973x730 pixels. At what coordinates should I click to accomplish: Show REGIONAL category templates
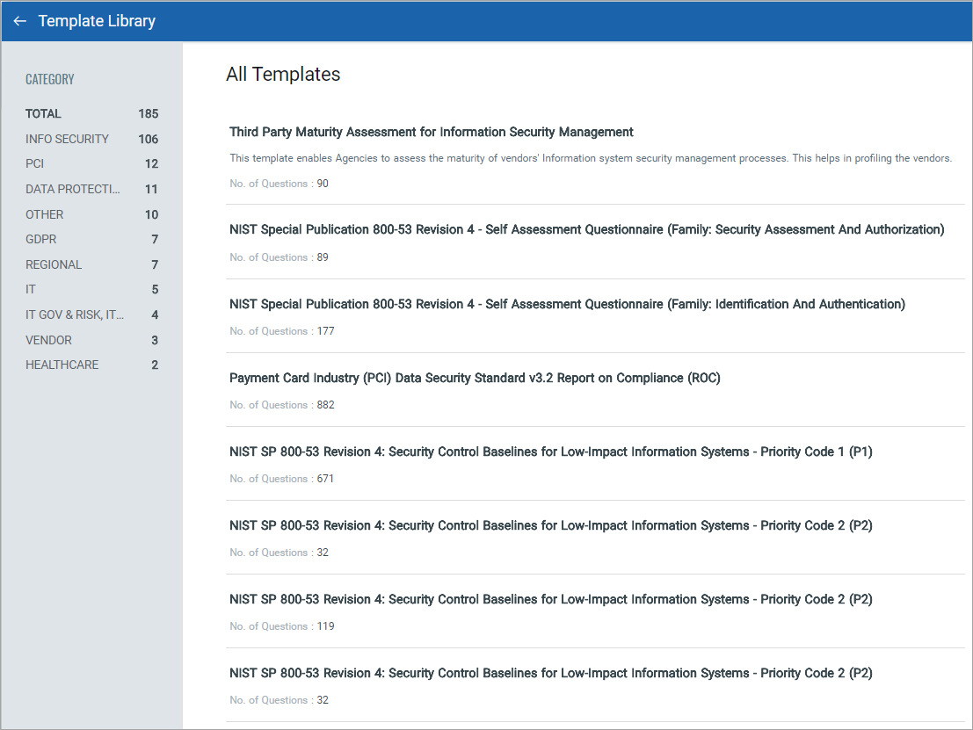(54, 264)
